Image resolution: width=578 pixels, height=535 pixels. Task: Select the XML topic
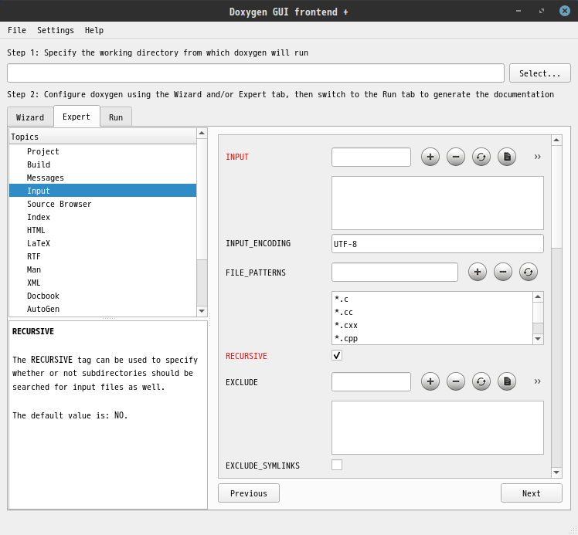pyautogui.click(x=103, y=283)
